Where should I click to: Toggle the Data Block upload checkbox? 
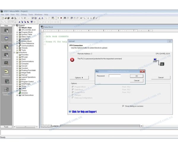tap(73, 90)
